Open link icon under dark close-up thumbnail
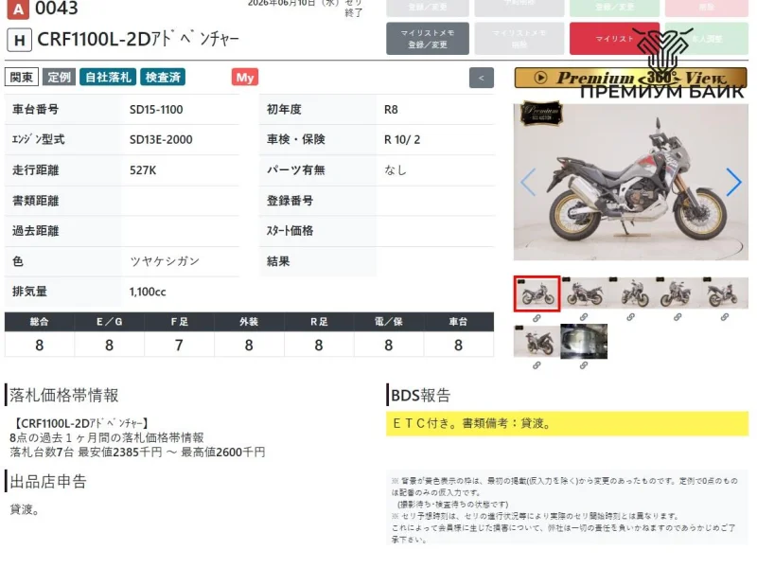 (x=584, y=365)
